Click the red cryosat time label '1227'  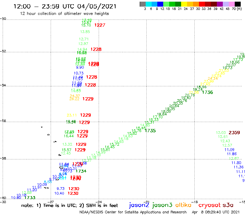(100, 25)
